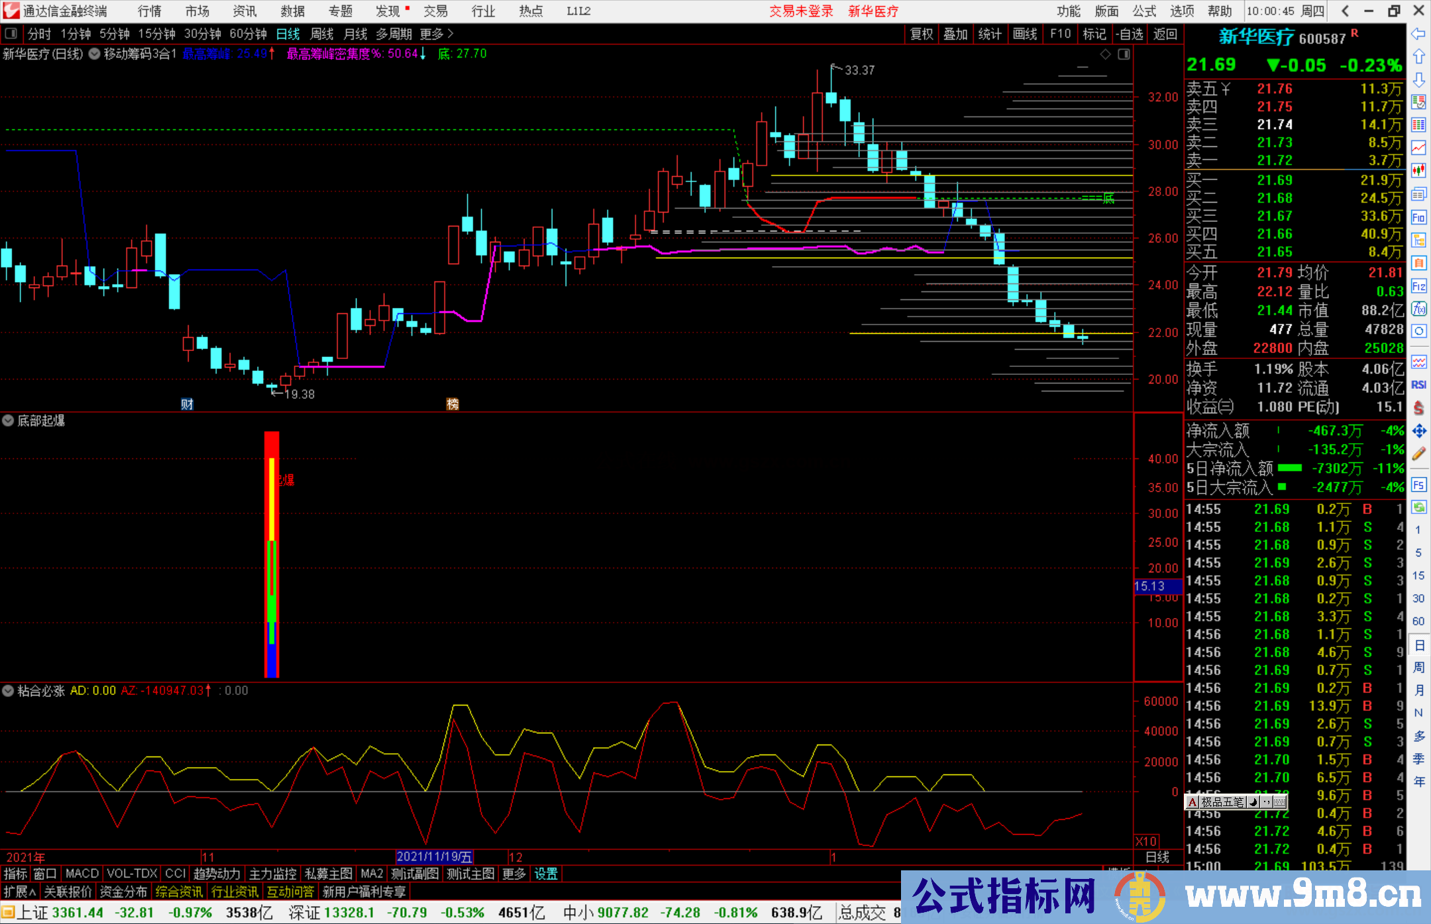Click the f(x) formula sidebar icon
This screenshot has width=1431, height=924.
pyautogui.click(x=1418, y=309)
